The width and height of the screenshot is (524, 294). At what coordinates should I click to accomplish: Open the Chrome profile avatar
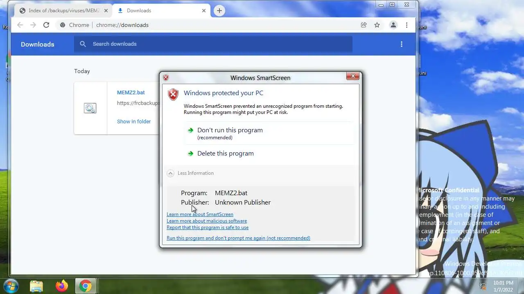pyautogui.click(x=393, y=25)
